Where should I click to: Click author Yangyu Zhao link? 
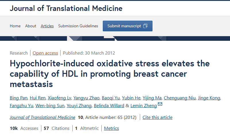pyautogui.click(x=86, y=98)
